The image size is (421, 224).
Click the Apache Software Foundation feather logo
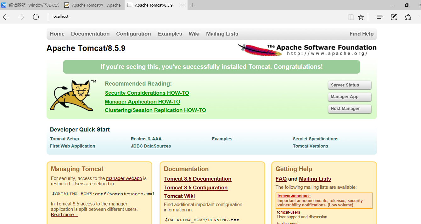click(307, 50)
